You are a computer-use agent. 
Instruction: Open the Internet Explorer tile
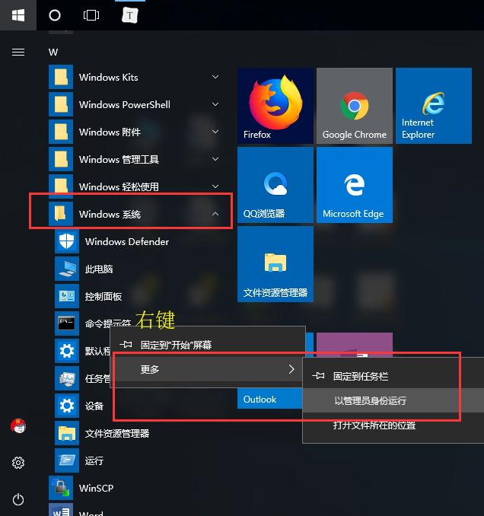[434, 106]
